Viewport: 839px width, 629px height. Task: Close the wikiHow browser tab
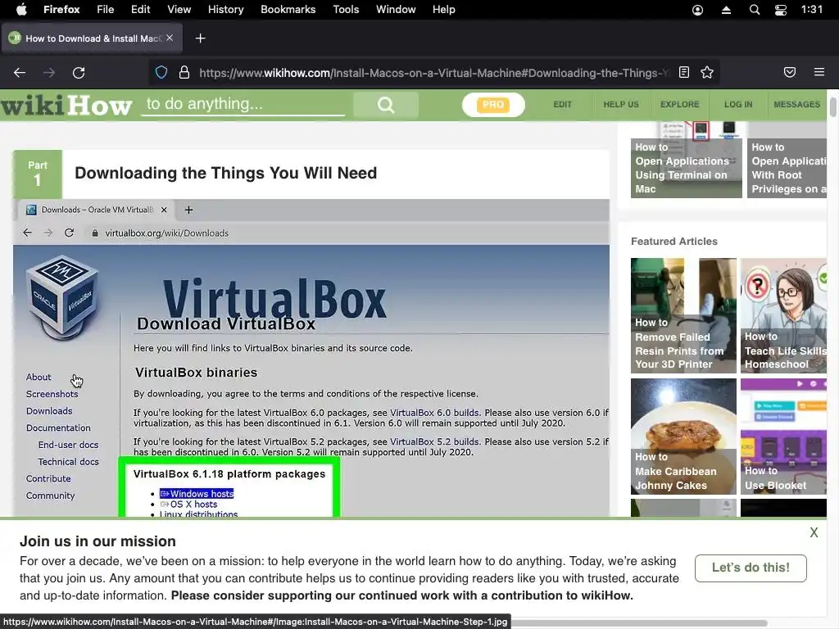[170, 38]
